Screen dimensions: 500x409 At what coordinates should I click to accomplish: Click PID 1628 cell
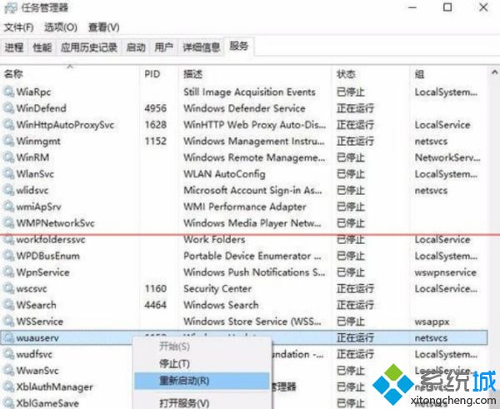[155, 125]
